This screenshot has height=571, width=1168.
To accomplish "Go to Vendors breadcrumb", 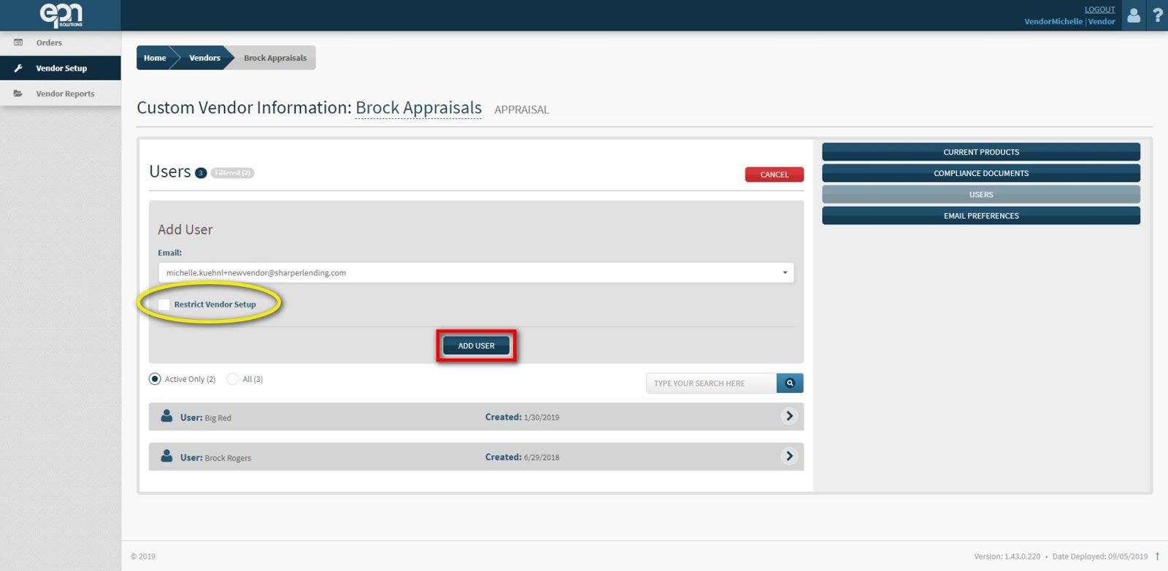I will point(204,58).
